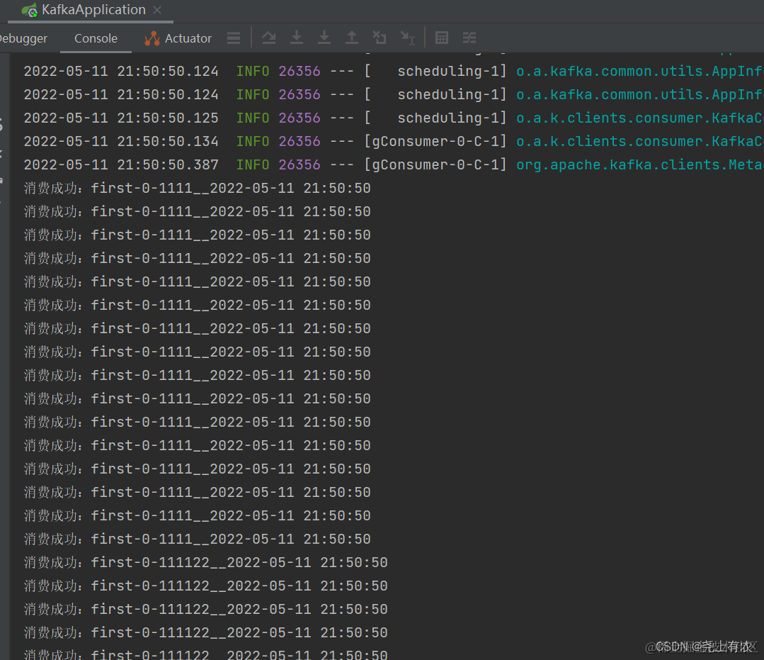Click the Run to Cursor icon

(407, 38)
